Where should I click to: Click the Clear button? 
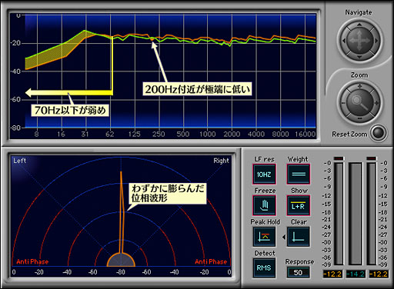pyautogui.click(x=299, y=237)
